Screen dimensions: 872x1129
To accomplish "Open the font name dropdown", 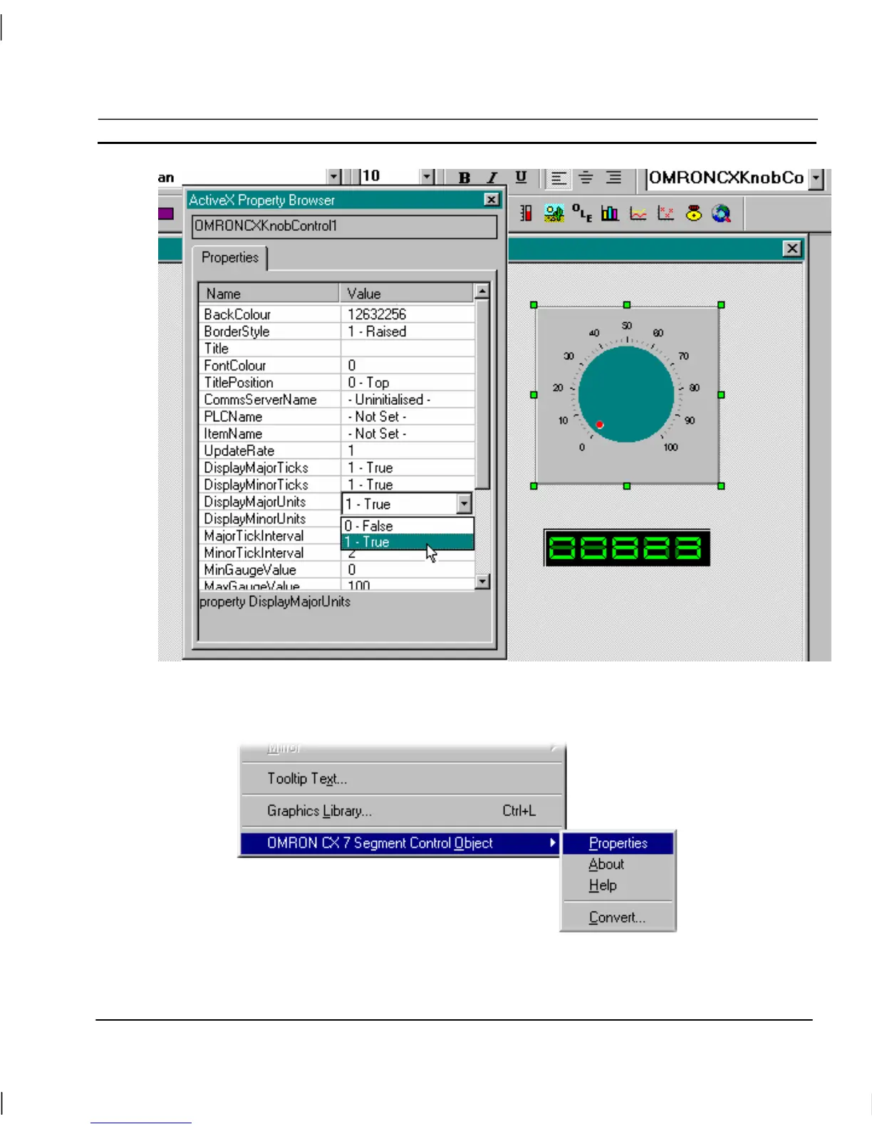I will click(x=333, y=177).
